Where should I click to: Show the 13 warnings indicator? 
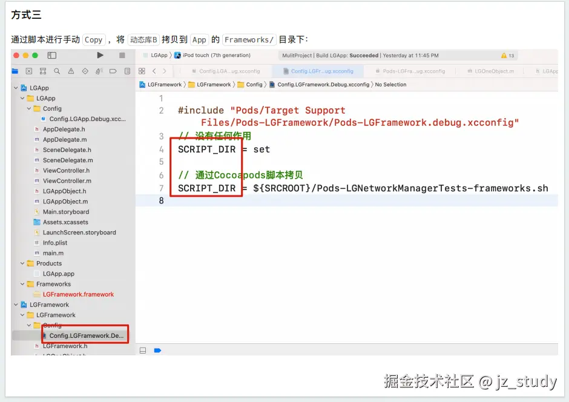pos(508,56)
